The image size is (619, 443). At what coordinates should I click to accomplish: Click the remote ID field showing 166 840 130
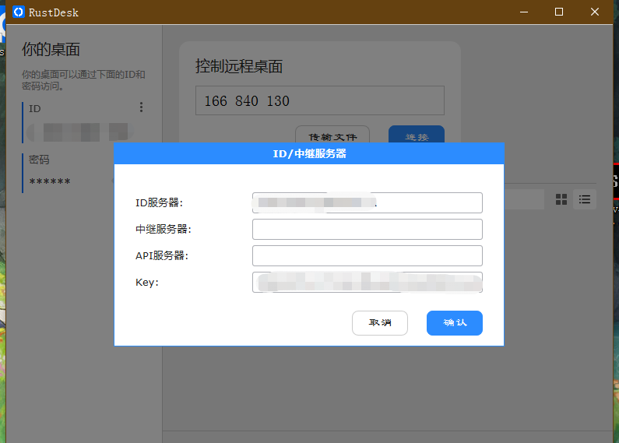pyautogui.click(x=320, y=100)
